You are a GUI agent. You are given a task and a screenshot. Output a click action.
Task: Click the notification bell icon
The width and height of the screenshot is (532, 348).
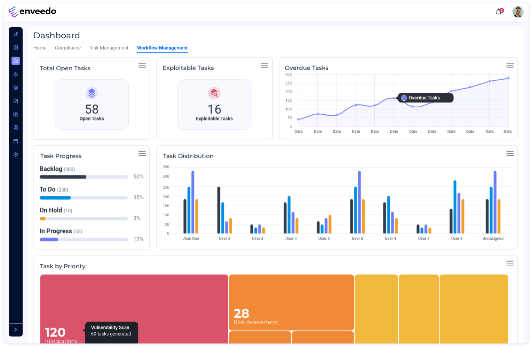[x=499, y=12]
